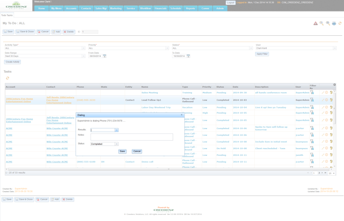Click the grid settings gear icon
Image resolution: width=344 pixels, height=221 pixels.
pyautogui.click(x=335, y=85)
